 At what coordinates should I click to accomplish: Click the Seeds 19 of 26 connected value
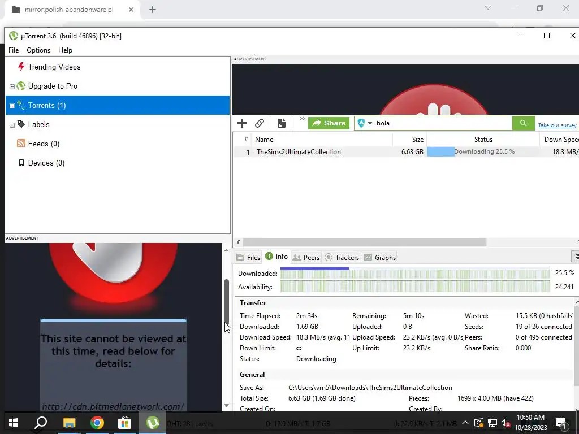pyautogui.click(x=543, y=327)
